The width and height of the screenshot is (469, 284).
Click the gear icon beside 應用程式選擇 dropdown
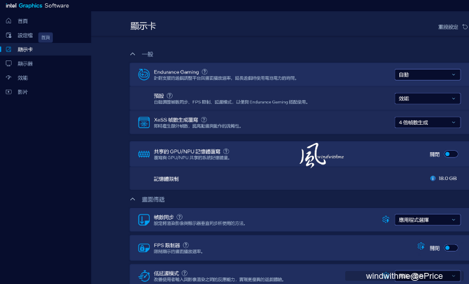click(386, 220)
